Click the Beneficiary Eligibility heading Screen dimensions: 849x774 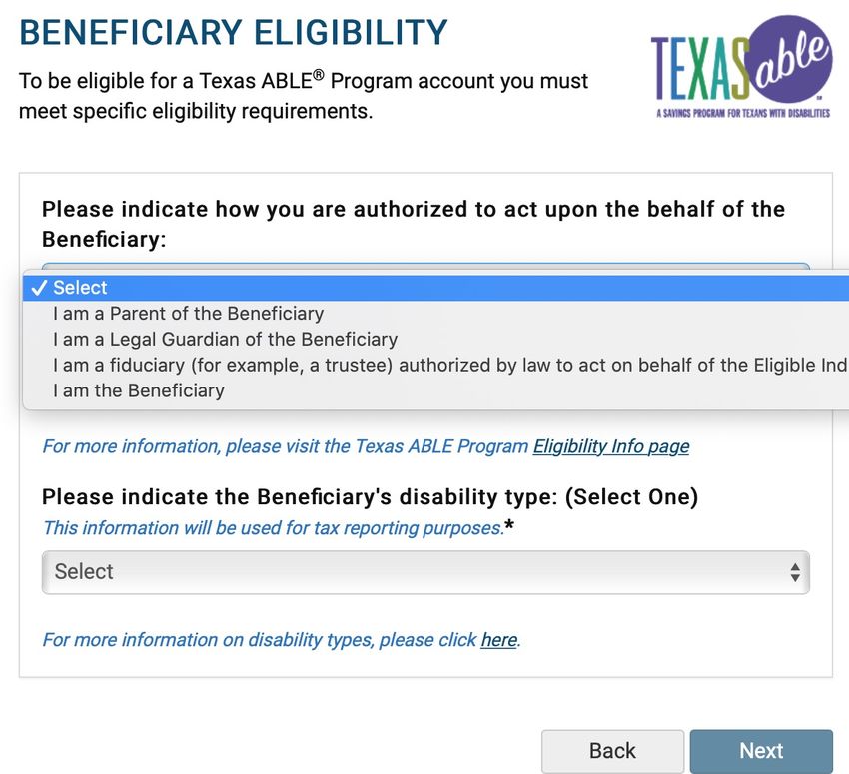coord(234,33)
